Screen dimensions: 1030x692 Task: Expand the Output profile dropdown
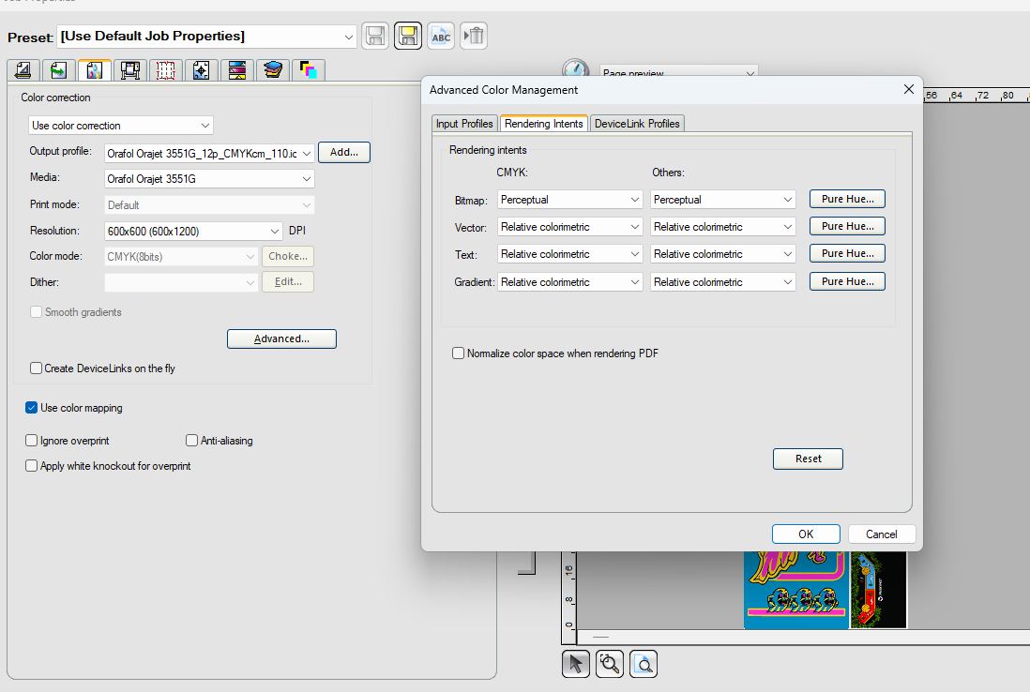(x=209, y=153)
